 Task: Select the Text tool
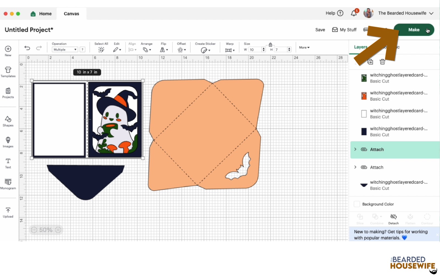click(8, 163)
